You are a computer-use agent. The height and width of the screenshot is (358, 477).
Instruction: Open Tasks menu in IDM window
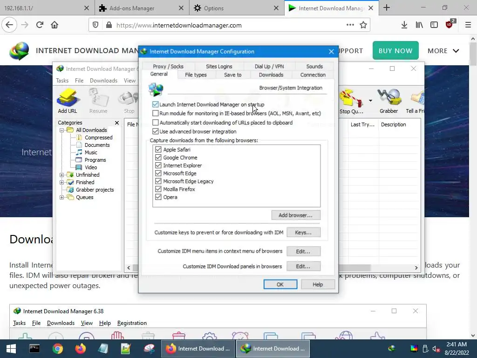(62, 81)
